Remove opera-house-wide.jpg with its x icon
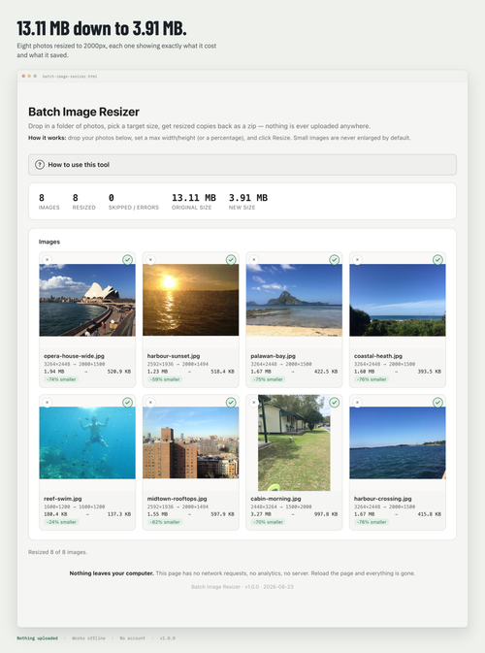Image resolution: width=485 pixels, height=653 pixels. point(47,259)
